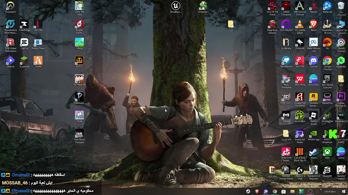
Task: Open the Schedule I shortcut
Action: tap(203, 7)
